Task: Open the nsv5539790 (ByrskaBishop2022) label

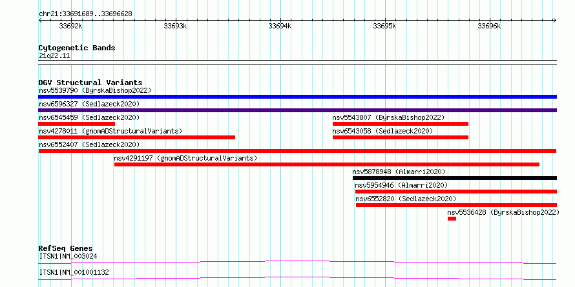Action: [95, 90]
